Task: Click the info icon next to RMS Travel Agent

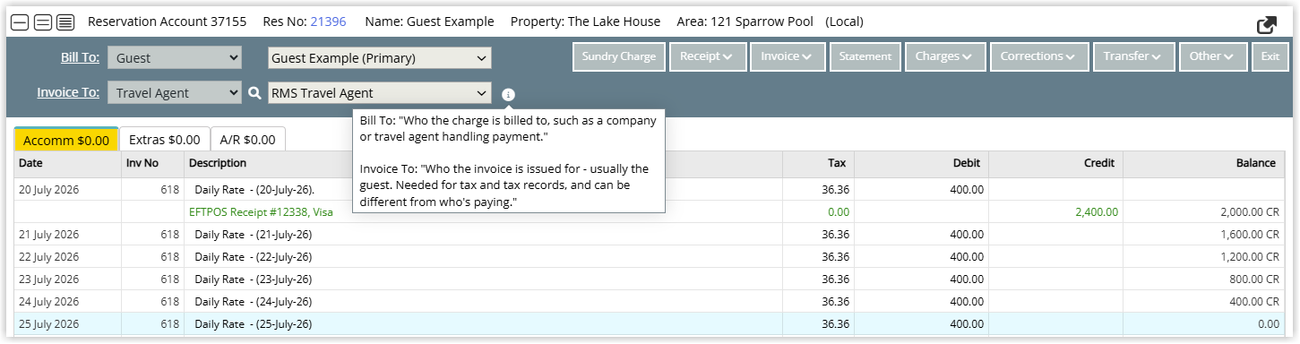Action: [x=508, y=94]
